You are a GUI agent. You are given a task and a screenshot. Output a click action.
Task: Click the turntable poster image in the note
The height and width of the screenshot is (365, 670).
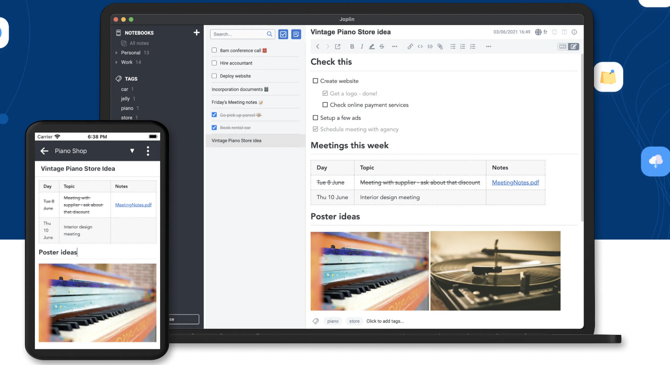495,271
